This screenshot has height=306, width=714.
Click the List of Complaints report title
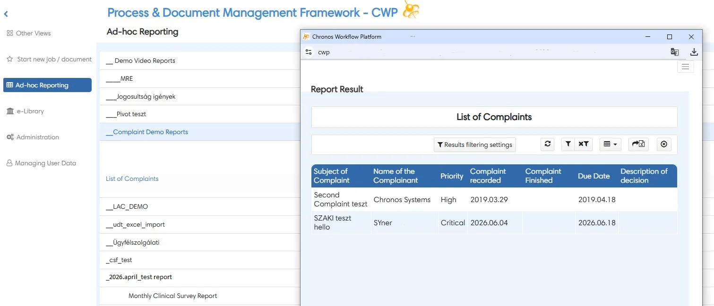[494, 117]
